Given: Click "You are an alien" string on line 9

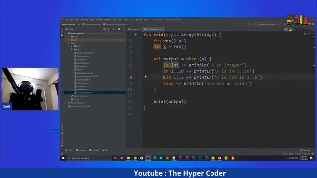Looking at the screenshot, I should coord(227,84).
